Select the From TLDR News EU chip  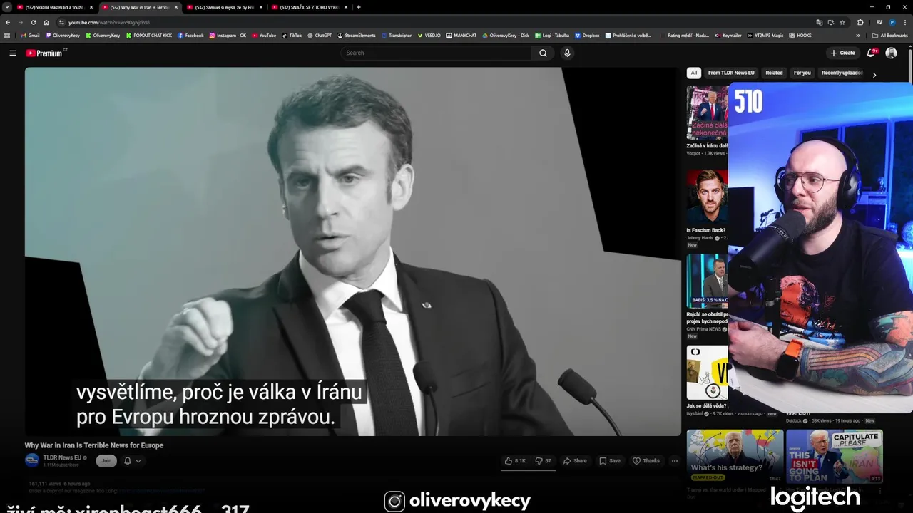tap(731, 73)
